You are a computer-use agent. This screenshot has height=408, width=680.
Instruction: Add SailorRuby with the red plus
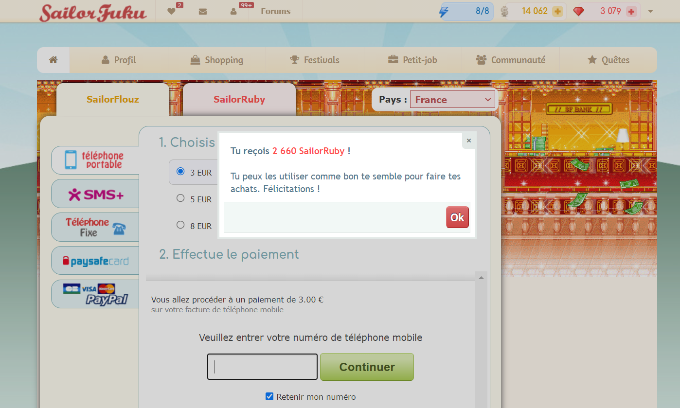coord(631,11)
